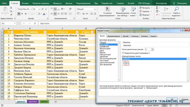Click the wrap text icon
This screenshot has width=190, height=107.
(70, 9)
